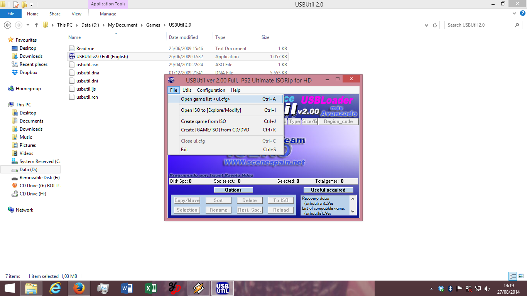Screen dimensions: 527x296
Task: Click the Search USBUtil 2.0 field
Action: pos(483,25)
